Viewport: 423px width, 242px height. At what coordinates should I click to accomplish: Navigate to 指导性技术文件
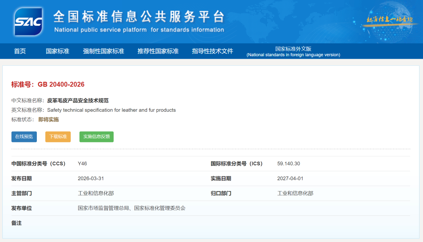click(212, 51)
